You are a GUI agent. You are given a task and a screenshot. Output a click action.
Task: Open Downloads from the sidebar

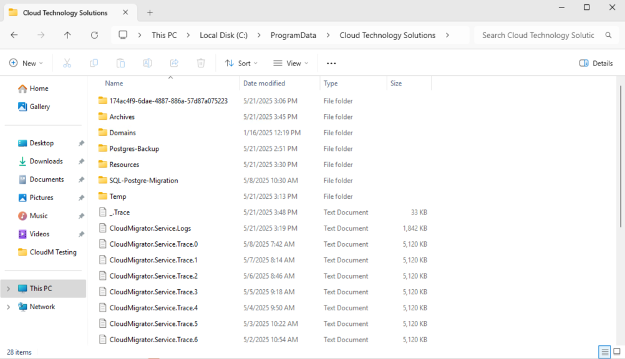click(46, 161)
